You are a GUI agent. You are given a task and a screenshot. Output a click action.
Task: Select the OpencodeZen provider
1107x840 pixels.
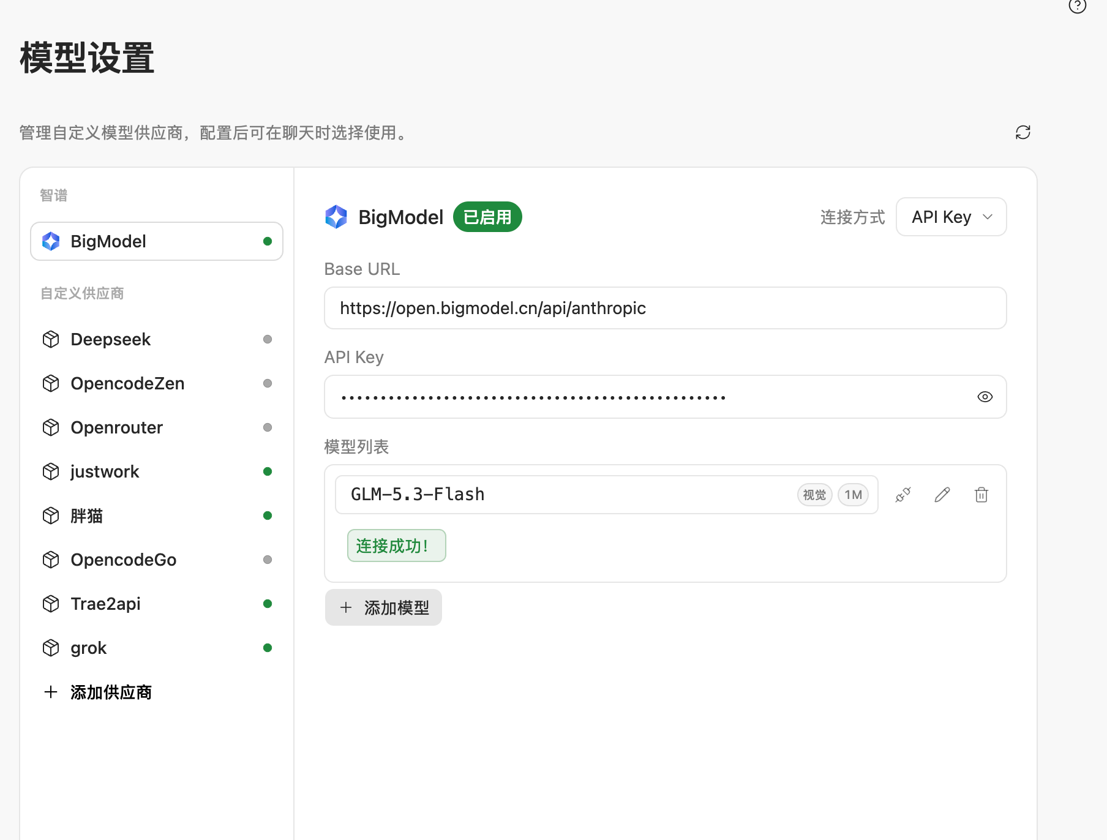[x=157, y=383]
